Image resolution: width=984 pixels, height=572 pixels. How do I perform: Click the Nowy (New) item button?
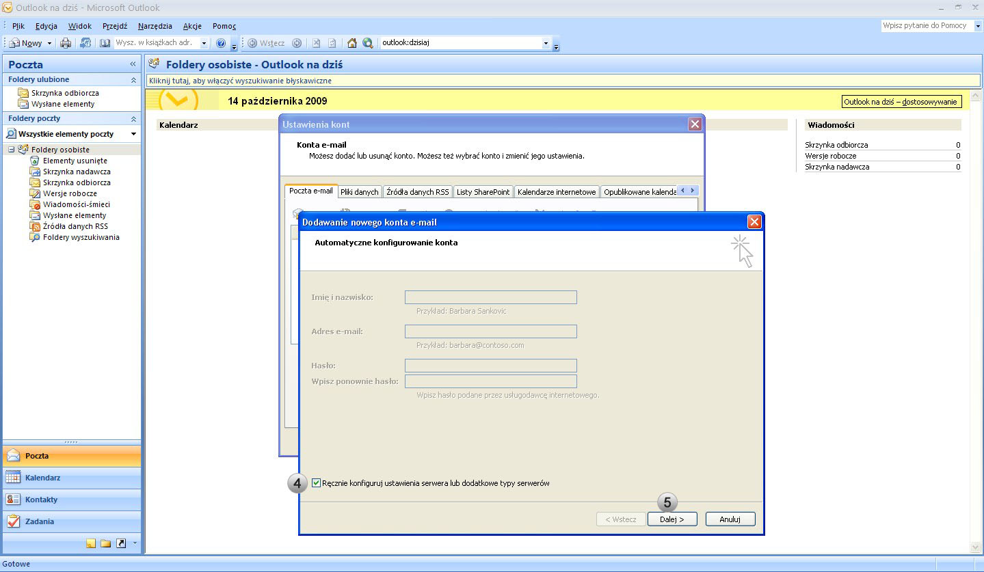click(x=26, y=43)
